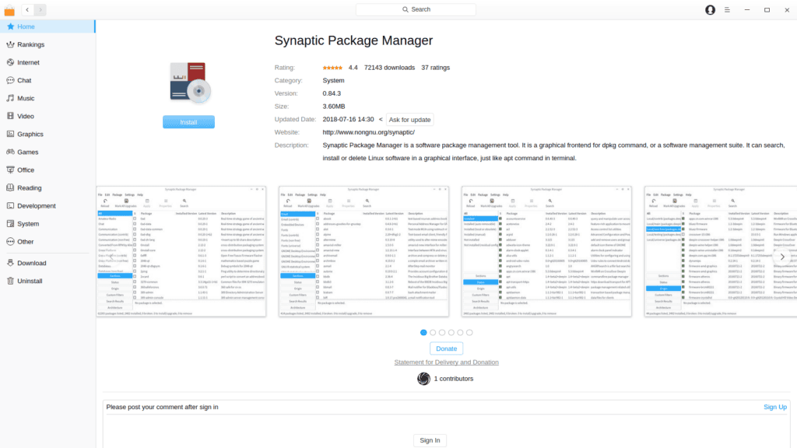Image resolution: width=797 pixels, height=448 pixels.
Task: Click the search magnifier icon
Action: pos(405,9)
